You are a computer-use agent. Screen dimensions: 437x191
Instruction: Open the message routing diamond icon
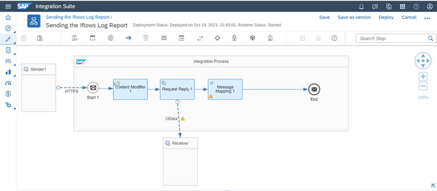[217, 38]
